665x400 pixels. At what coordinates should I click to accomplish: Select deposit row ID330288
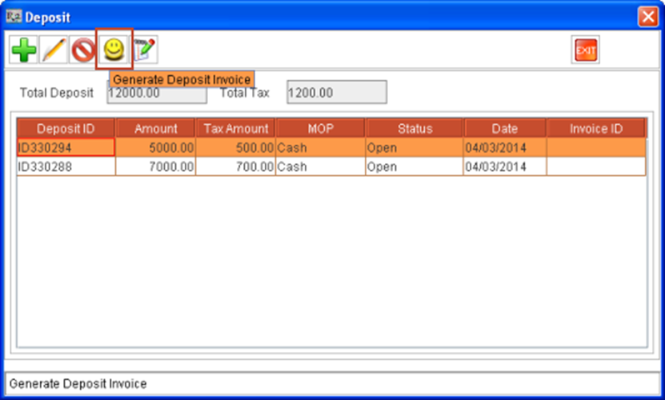click(66, 166)
